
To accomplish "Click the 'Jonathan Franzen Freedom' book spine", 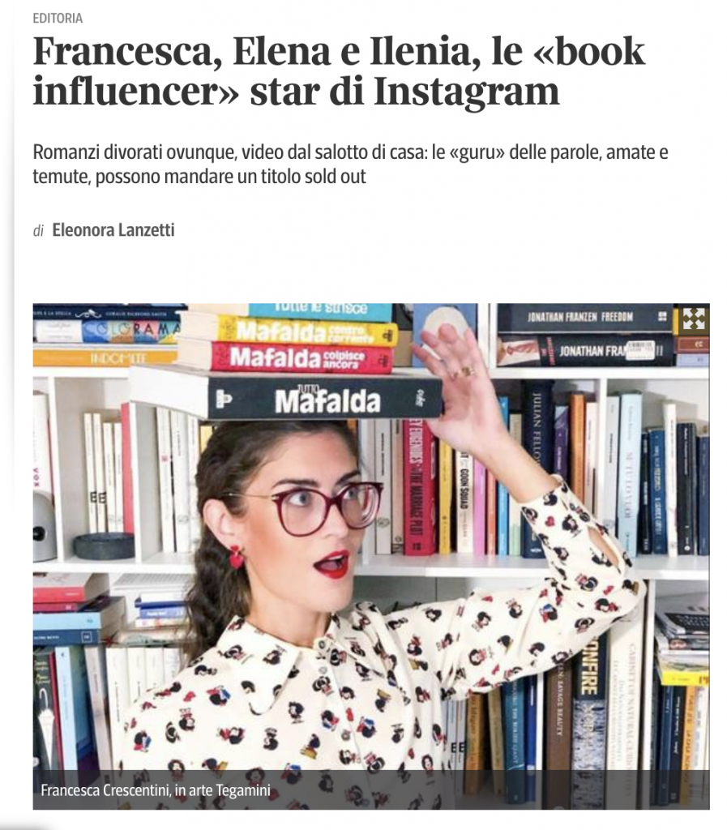I will tap(584, 317).
